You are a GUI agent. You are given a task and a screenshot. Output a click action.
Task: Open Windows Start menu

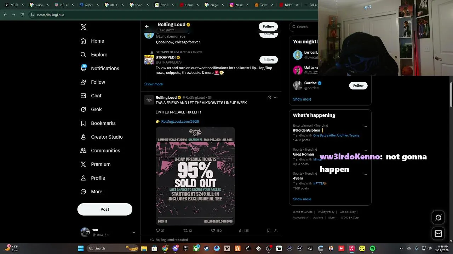(81, 248)
